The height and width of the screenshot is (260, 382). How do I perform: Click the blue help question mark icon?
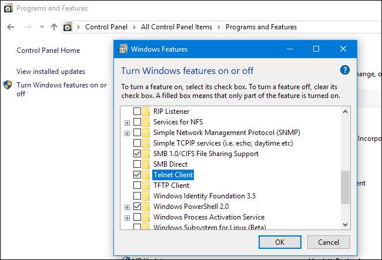[x=345, y=70]
